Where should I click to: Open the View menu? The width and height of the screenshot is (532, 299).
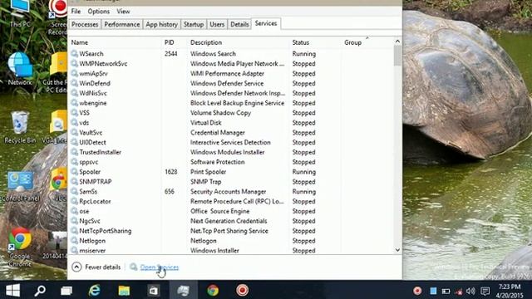(123, 11)
